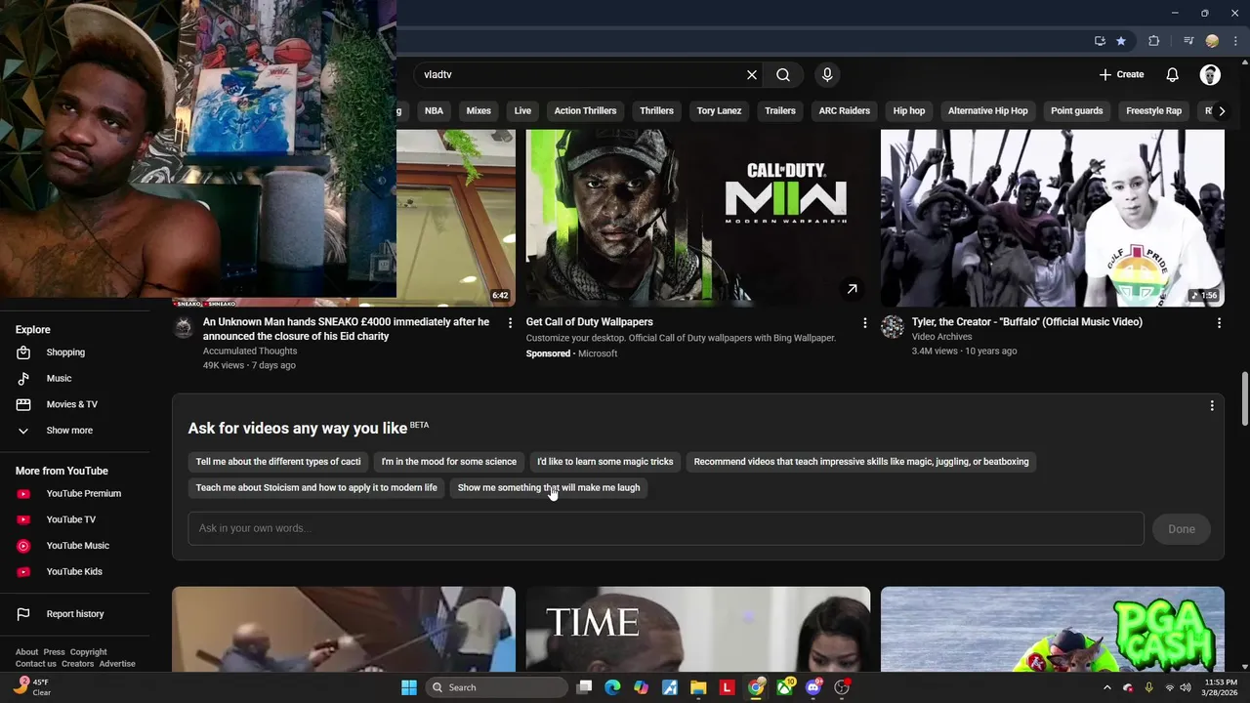
Task: Select the Thrillers chip
Action: (656, 110)
